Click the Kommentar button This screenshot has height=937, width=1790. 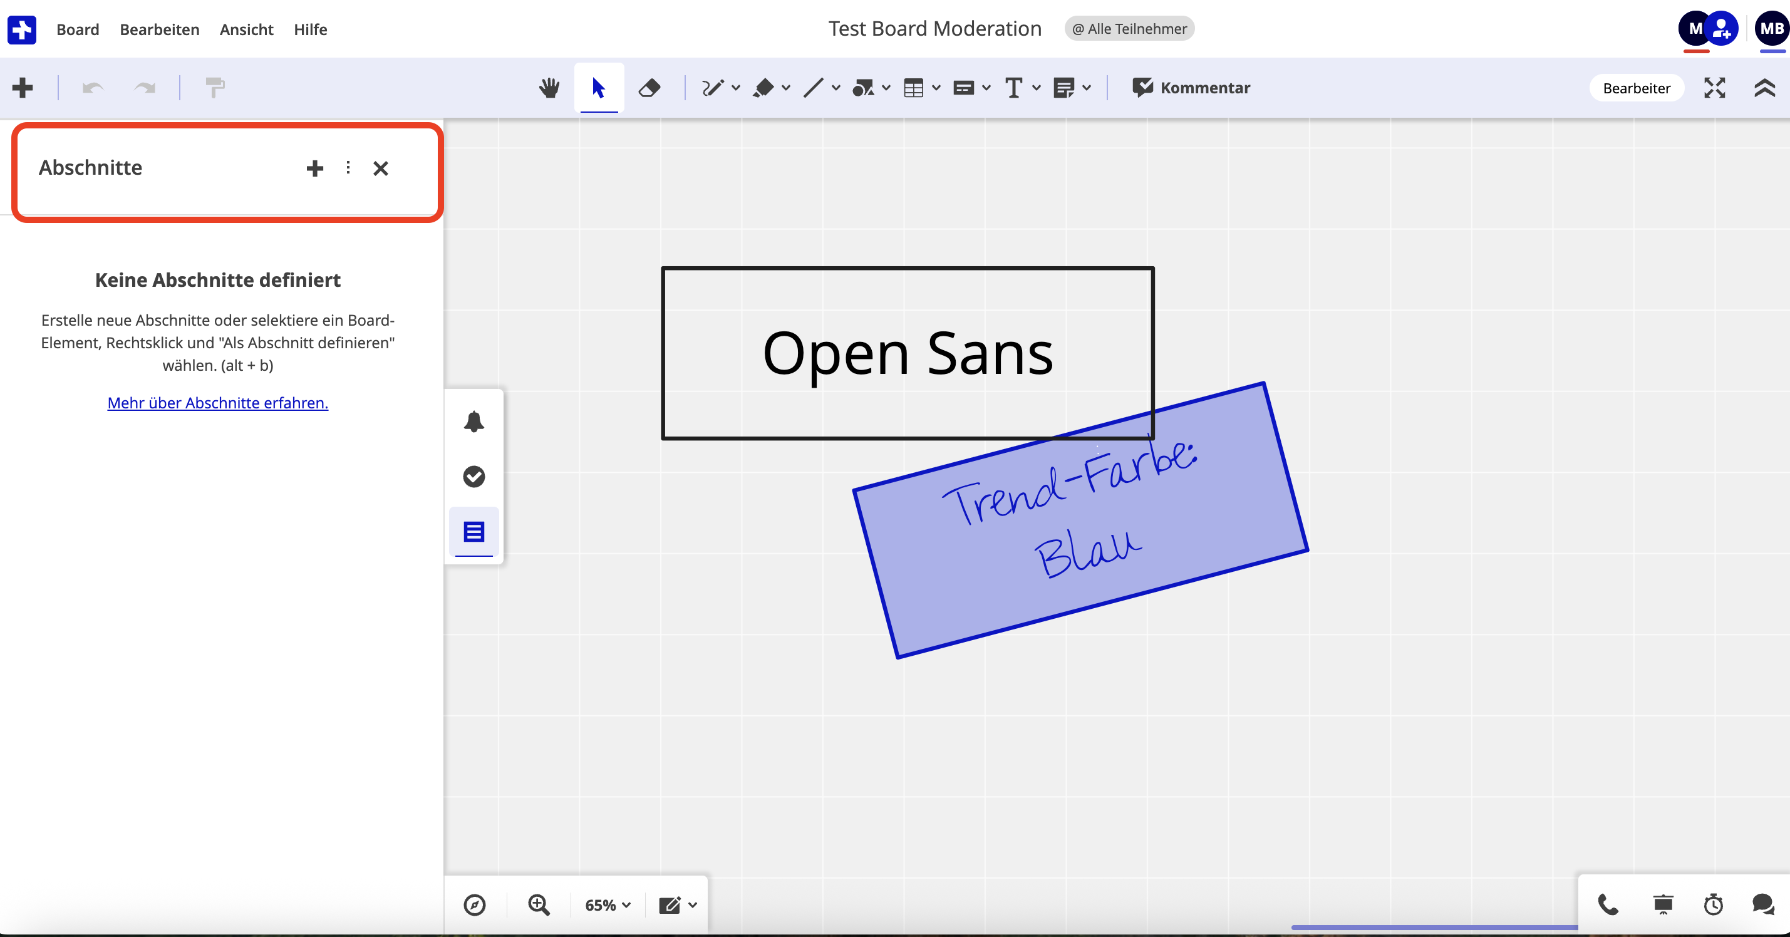coord(1191,88)
